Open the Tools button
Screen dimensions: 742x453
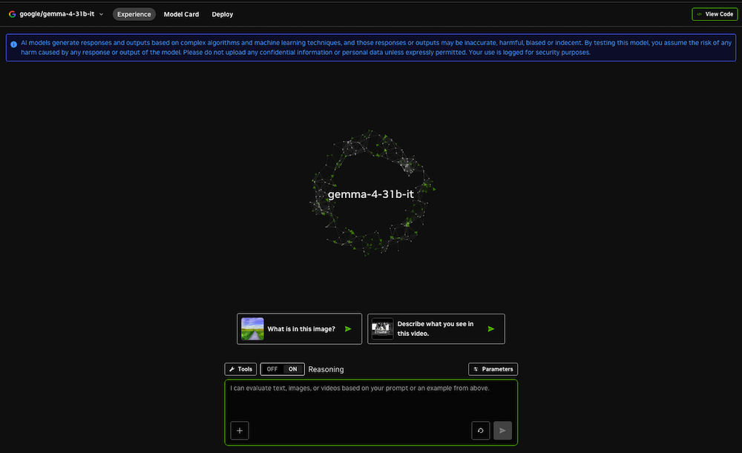coord(240,369)
